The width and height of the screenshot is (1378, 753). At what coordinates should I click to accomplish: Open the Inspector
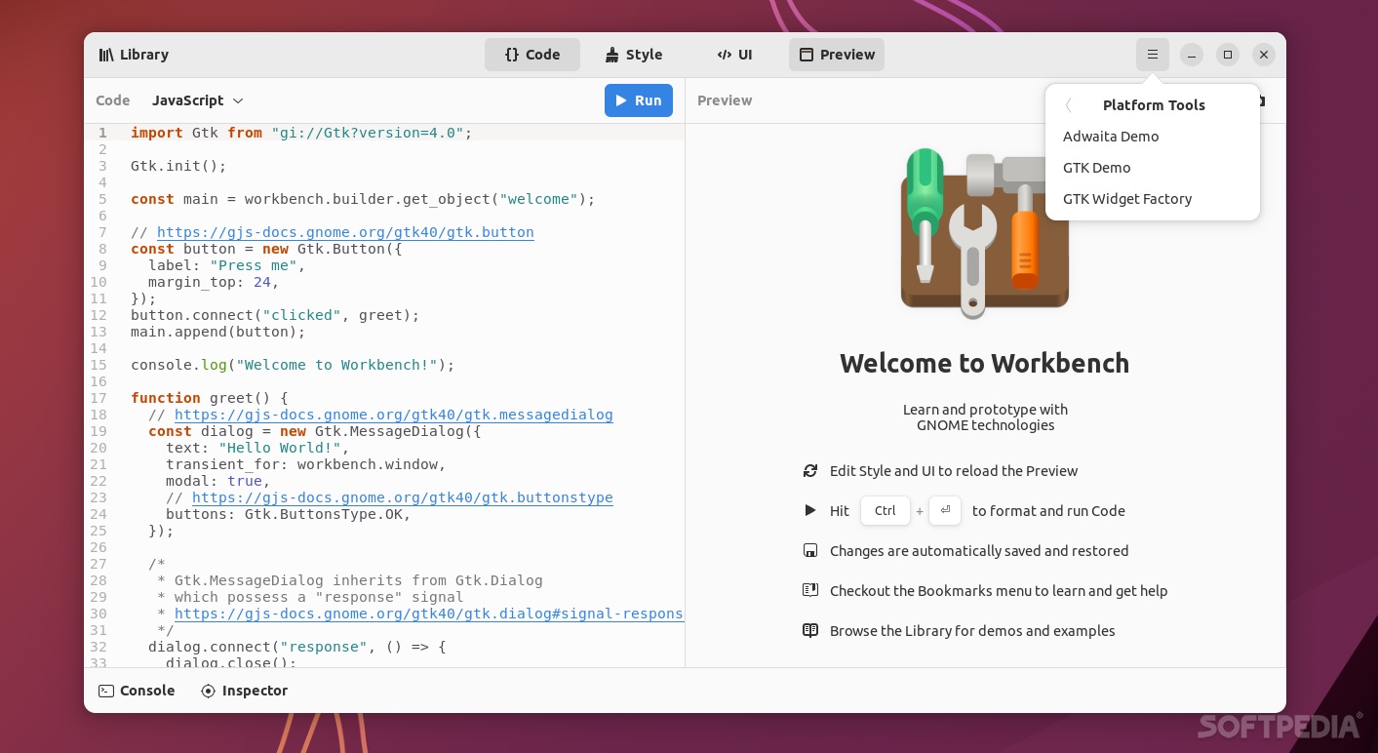(x=244, y=691)
